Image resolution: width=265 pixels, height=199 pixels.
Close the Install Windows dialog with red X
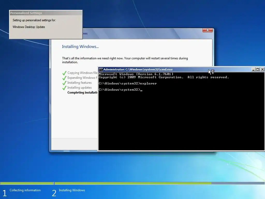[208, 30]
